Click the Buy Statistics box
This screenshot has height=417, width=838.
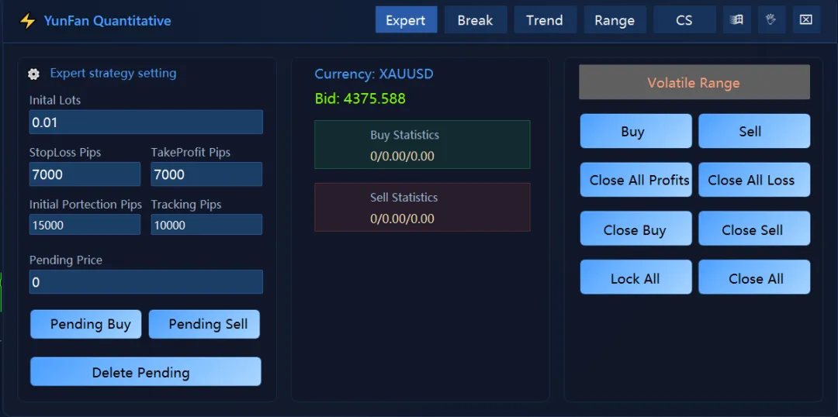point(422,145)
